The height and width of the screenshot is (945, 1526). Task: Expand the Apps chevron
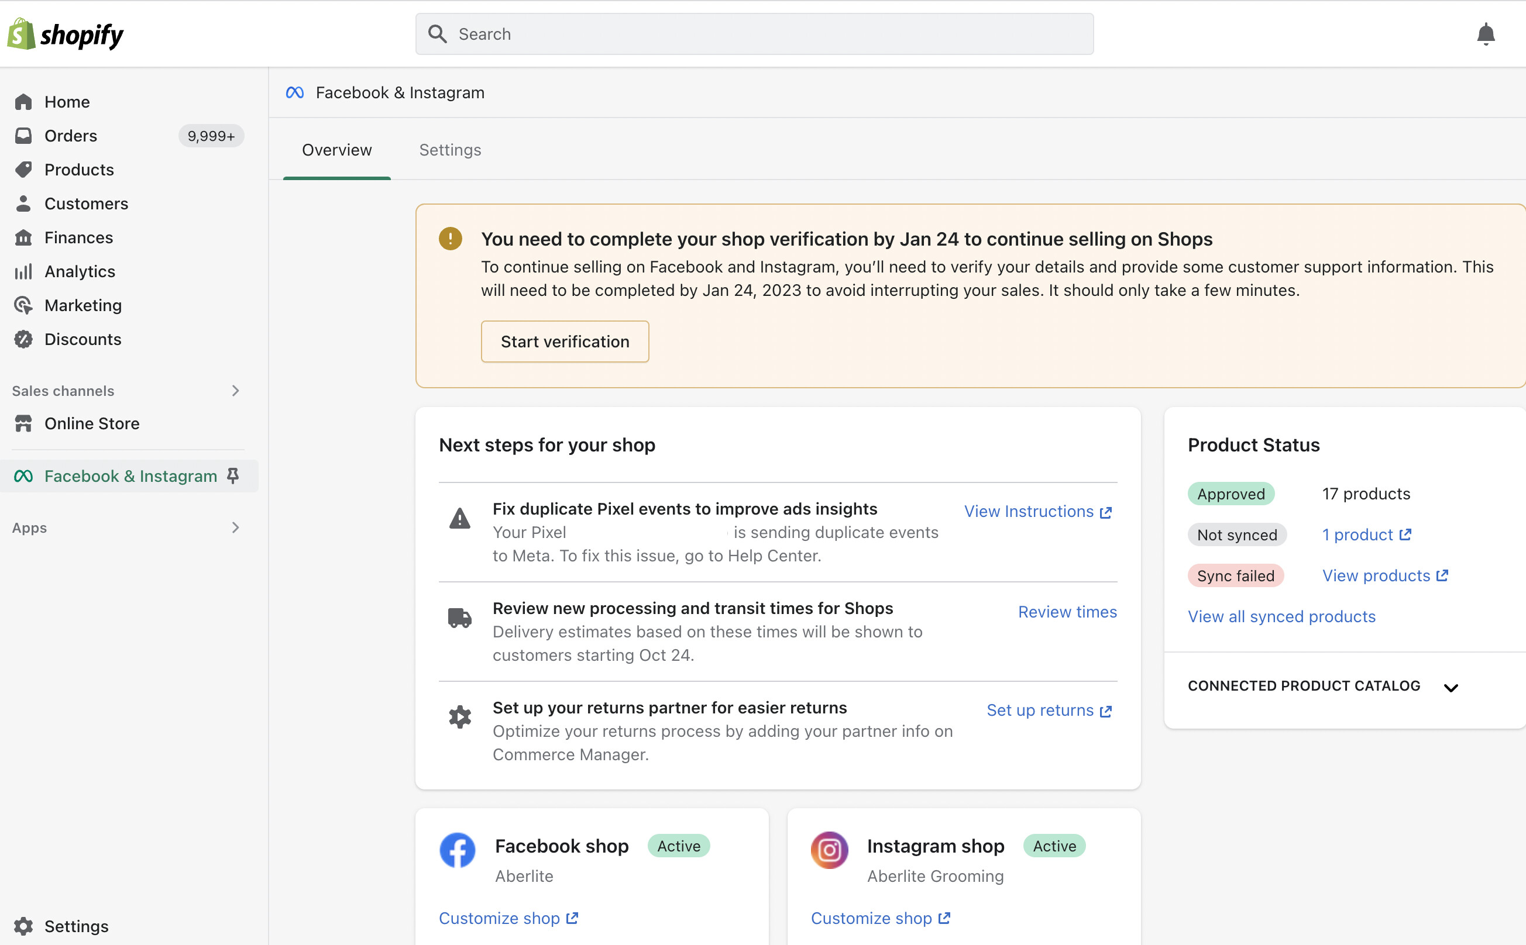pos(235,527)
